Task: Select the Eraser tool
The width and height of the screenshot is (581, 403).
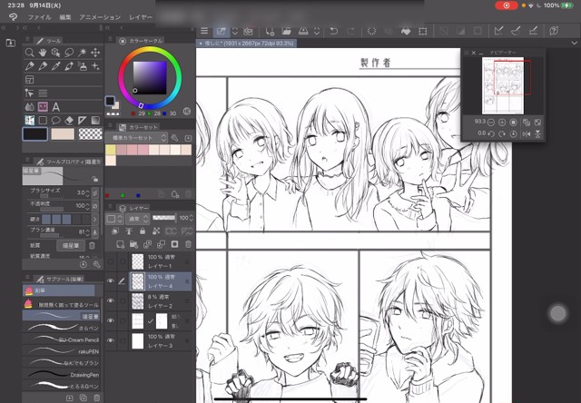Action: (69, 121)
